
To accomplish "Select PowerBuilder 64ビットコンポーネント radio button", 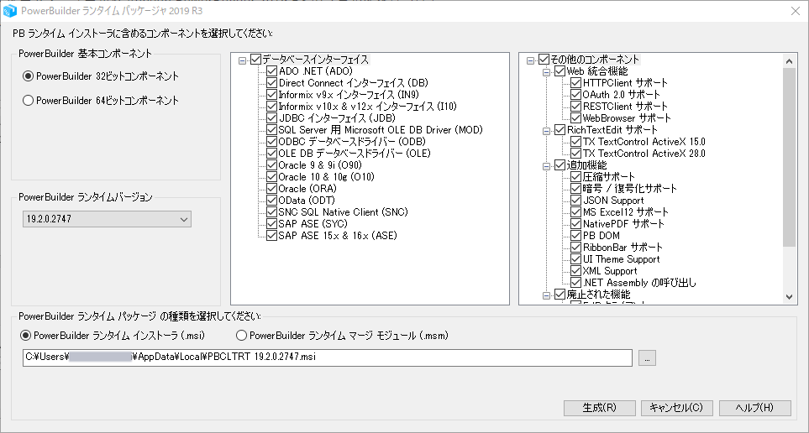I will click(29, 101).
